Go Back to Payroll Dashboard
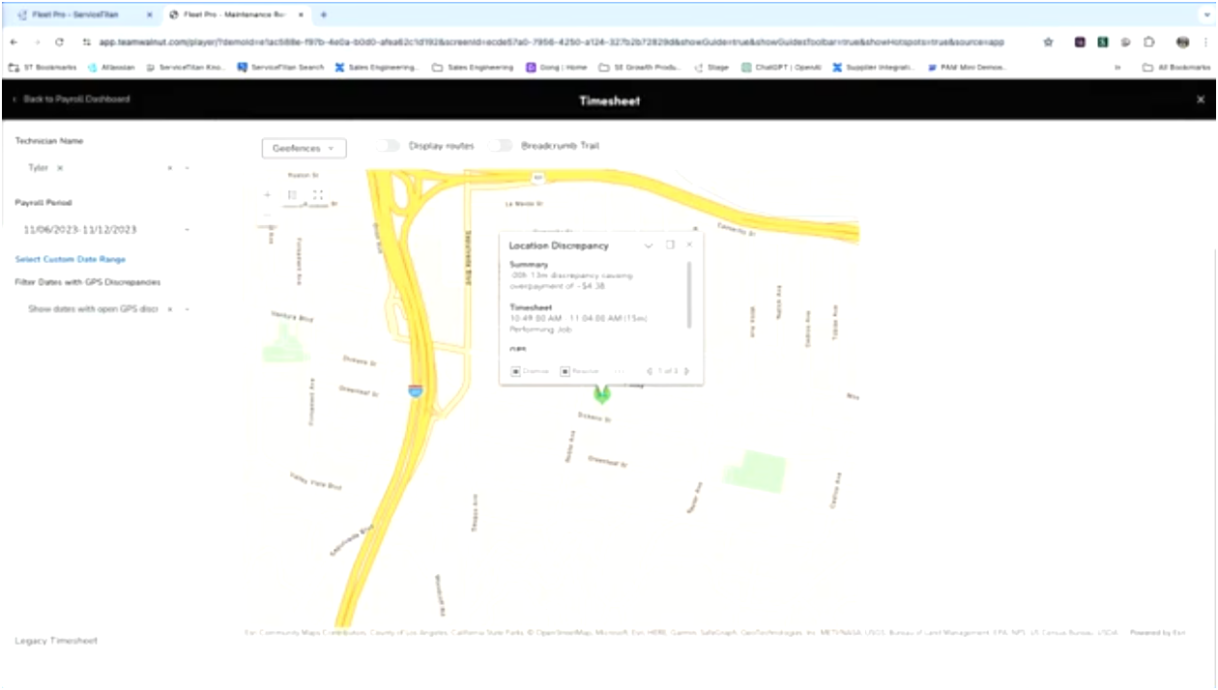 pos(71,100)
